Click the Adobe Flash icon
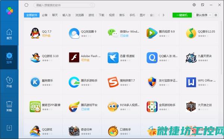The image size is (224, 139). [x=74, y=57]
